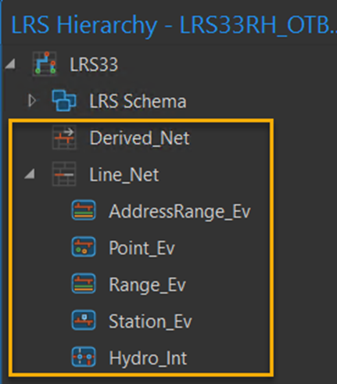Image resolution: width=337 pixels, height=384 pixels.
Task: Click the Line_Net network icon
Action: pyautogui.click(x=64, y=174)
